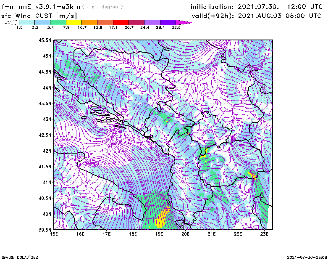Click the streamline vortex center near 17.4E 42.6N
The width and height of the screenshot is (336, 260).
pyautogui.click(x=116, y=131)
